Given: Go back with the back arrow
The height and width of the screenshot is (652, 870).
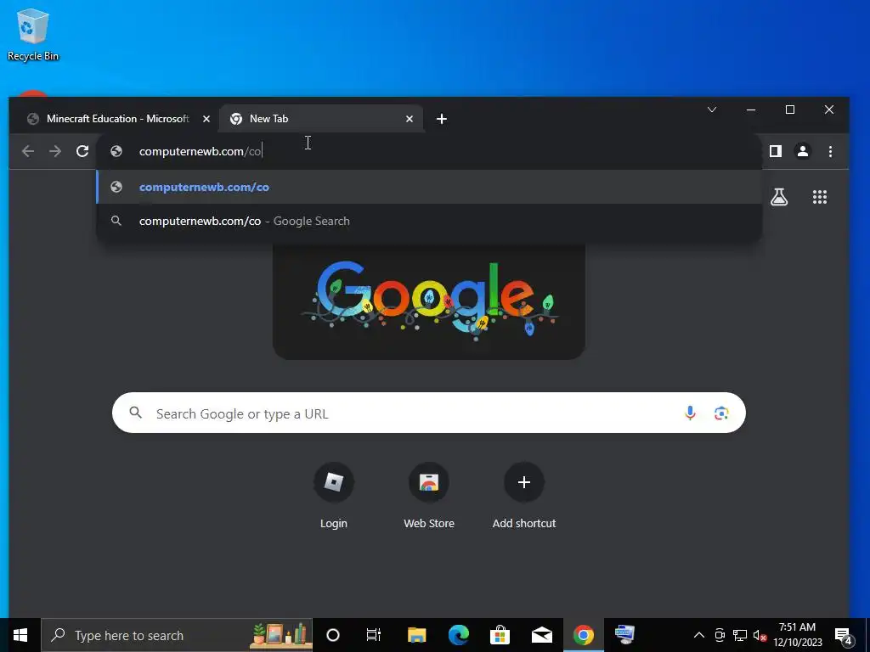Looking at the screenshot, I should point(28,151).
